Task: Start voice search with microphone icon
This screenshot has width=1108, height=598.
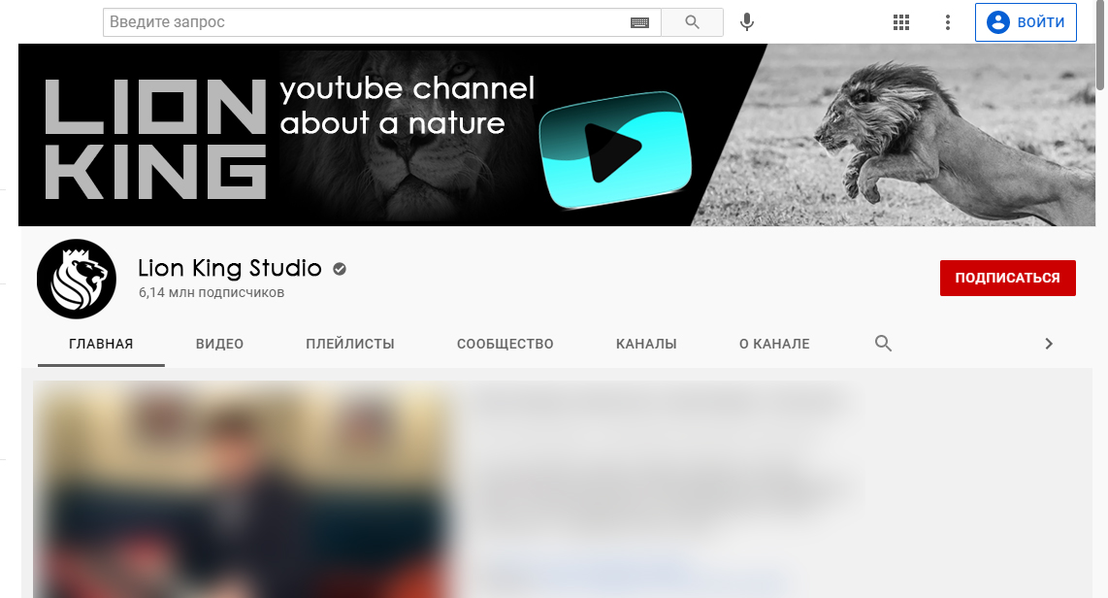Action: point(747,22)
